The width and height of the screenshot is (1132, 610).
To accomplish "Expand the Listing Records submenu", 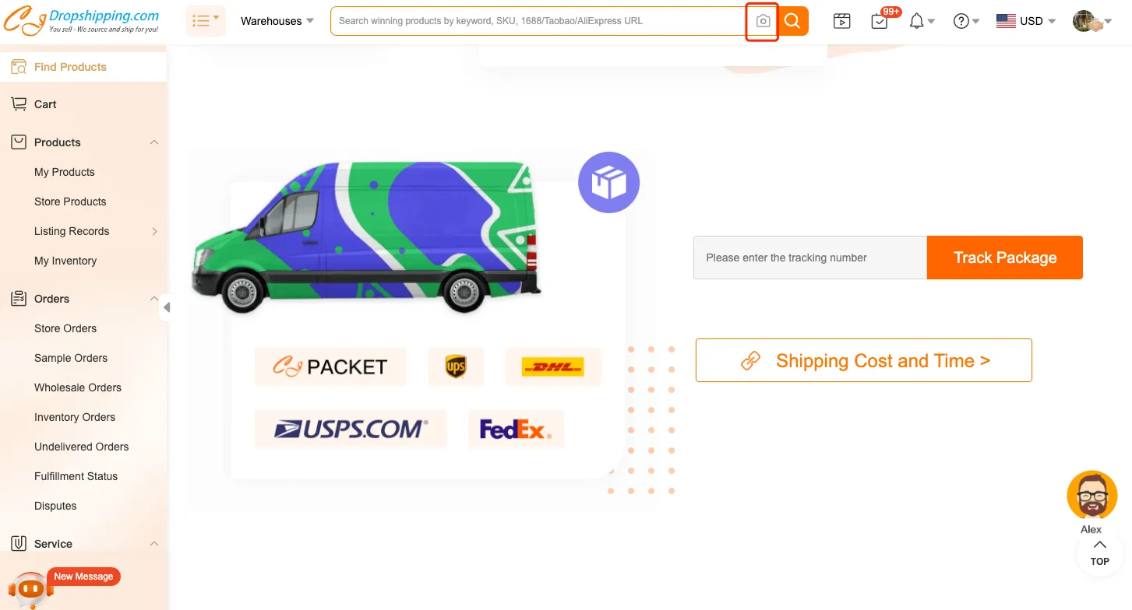I will [154, 231].
